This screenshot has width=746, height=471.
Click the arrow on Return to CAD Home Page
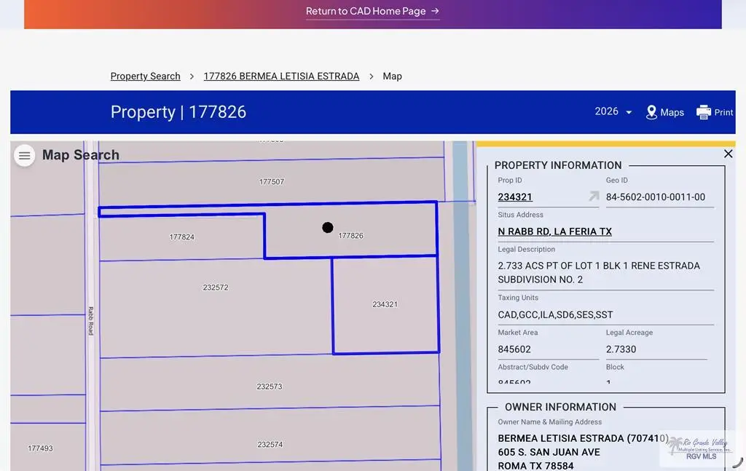pyautogui.click(x=434, y=11)
